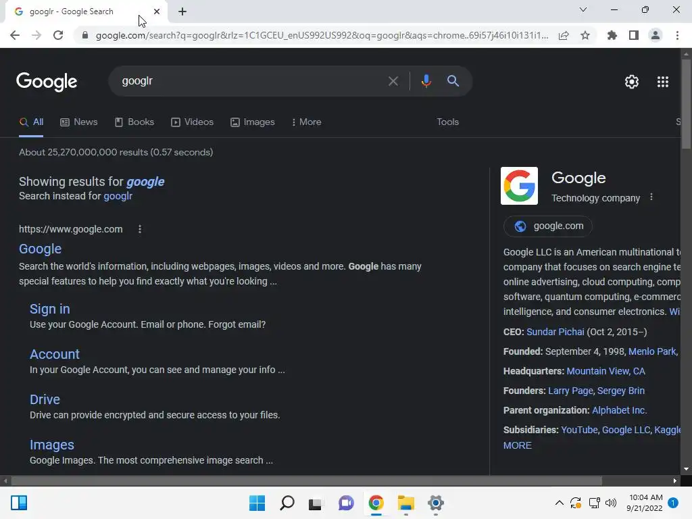
Task: Expand MORE in the knowledge panel
Action: (x=517, y=445)
